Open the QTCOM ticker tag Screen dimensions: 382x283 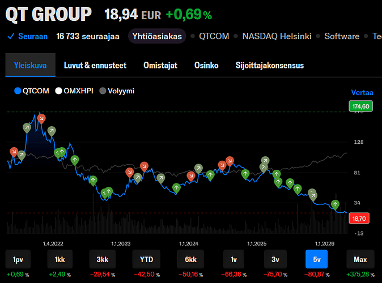214,36
